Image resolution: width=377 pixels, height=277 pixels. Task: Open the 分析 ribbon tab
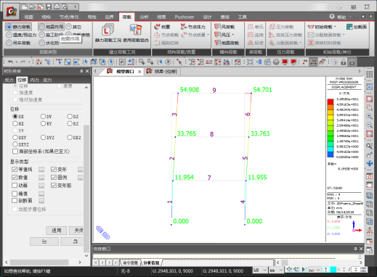tap(144, 17)
